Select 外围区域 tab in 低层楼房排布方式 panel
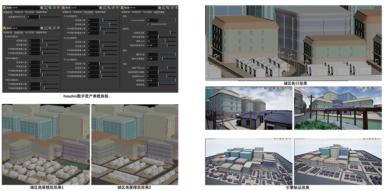Viewport: 385px width, 191px height. [x=7, y=12]
